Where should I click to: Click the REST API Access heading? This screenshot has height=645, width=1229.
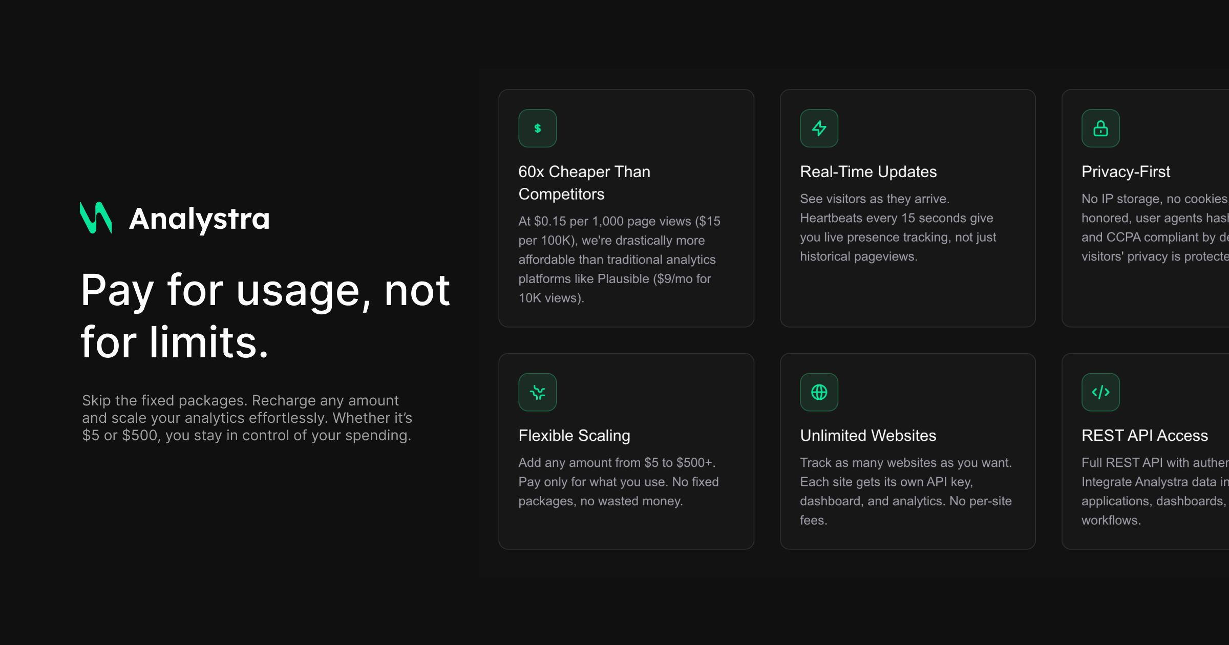1145,436
